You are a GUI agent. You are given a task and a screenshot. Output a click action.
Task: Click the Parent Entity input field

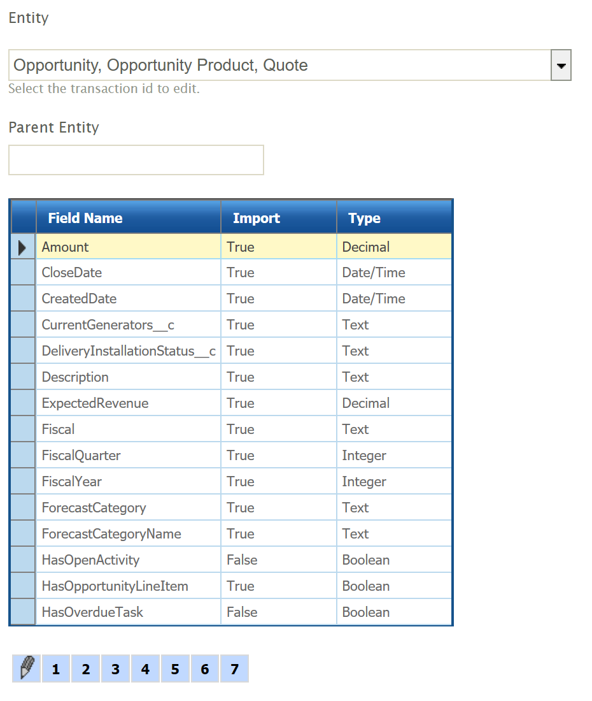136,160
